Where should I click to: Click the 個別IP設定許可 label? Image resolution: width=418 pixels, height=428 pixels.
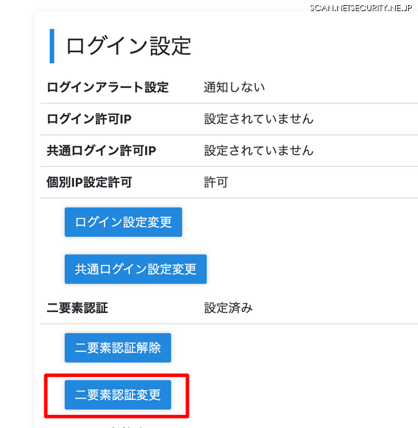click(89, 182)
